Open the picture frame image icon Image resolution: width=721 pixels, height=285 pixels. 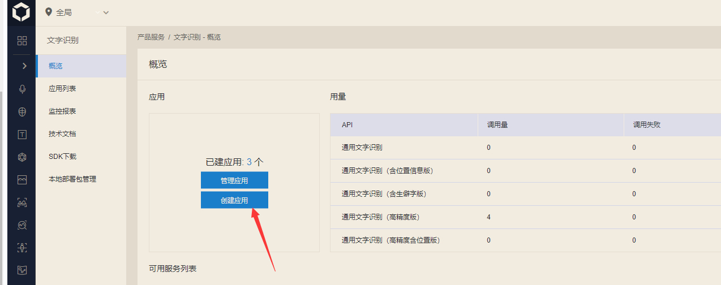pyautogui.click(x=22, y=180)
